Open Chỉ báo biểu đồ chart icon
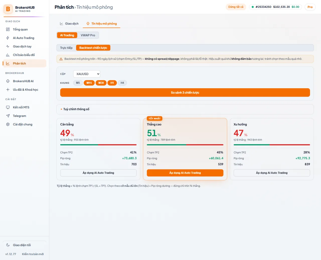 pos(8,55)
